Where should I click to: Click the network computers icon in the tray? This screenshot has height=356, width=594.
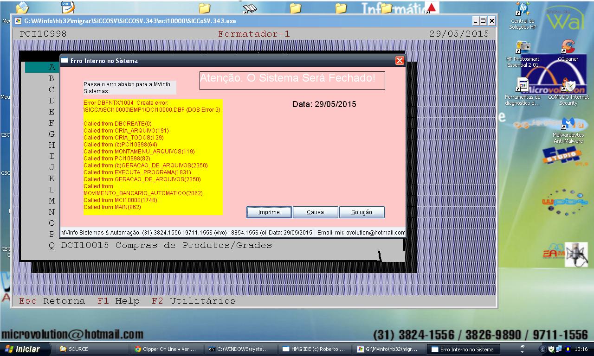pos(559,349)
